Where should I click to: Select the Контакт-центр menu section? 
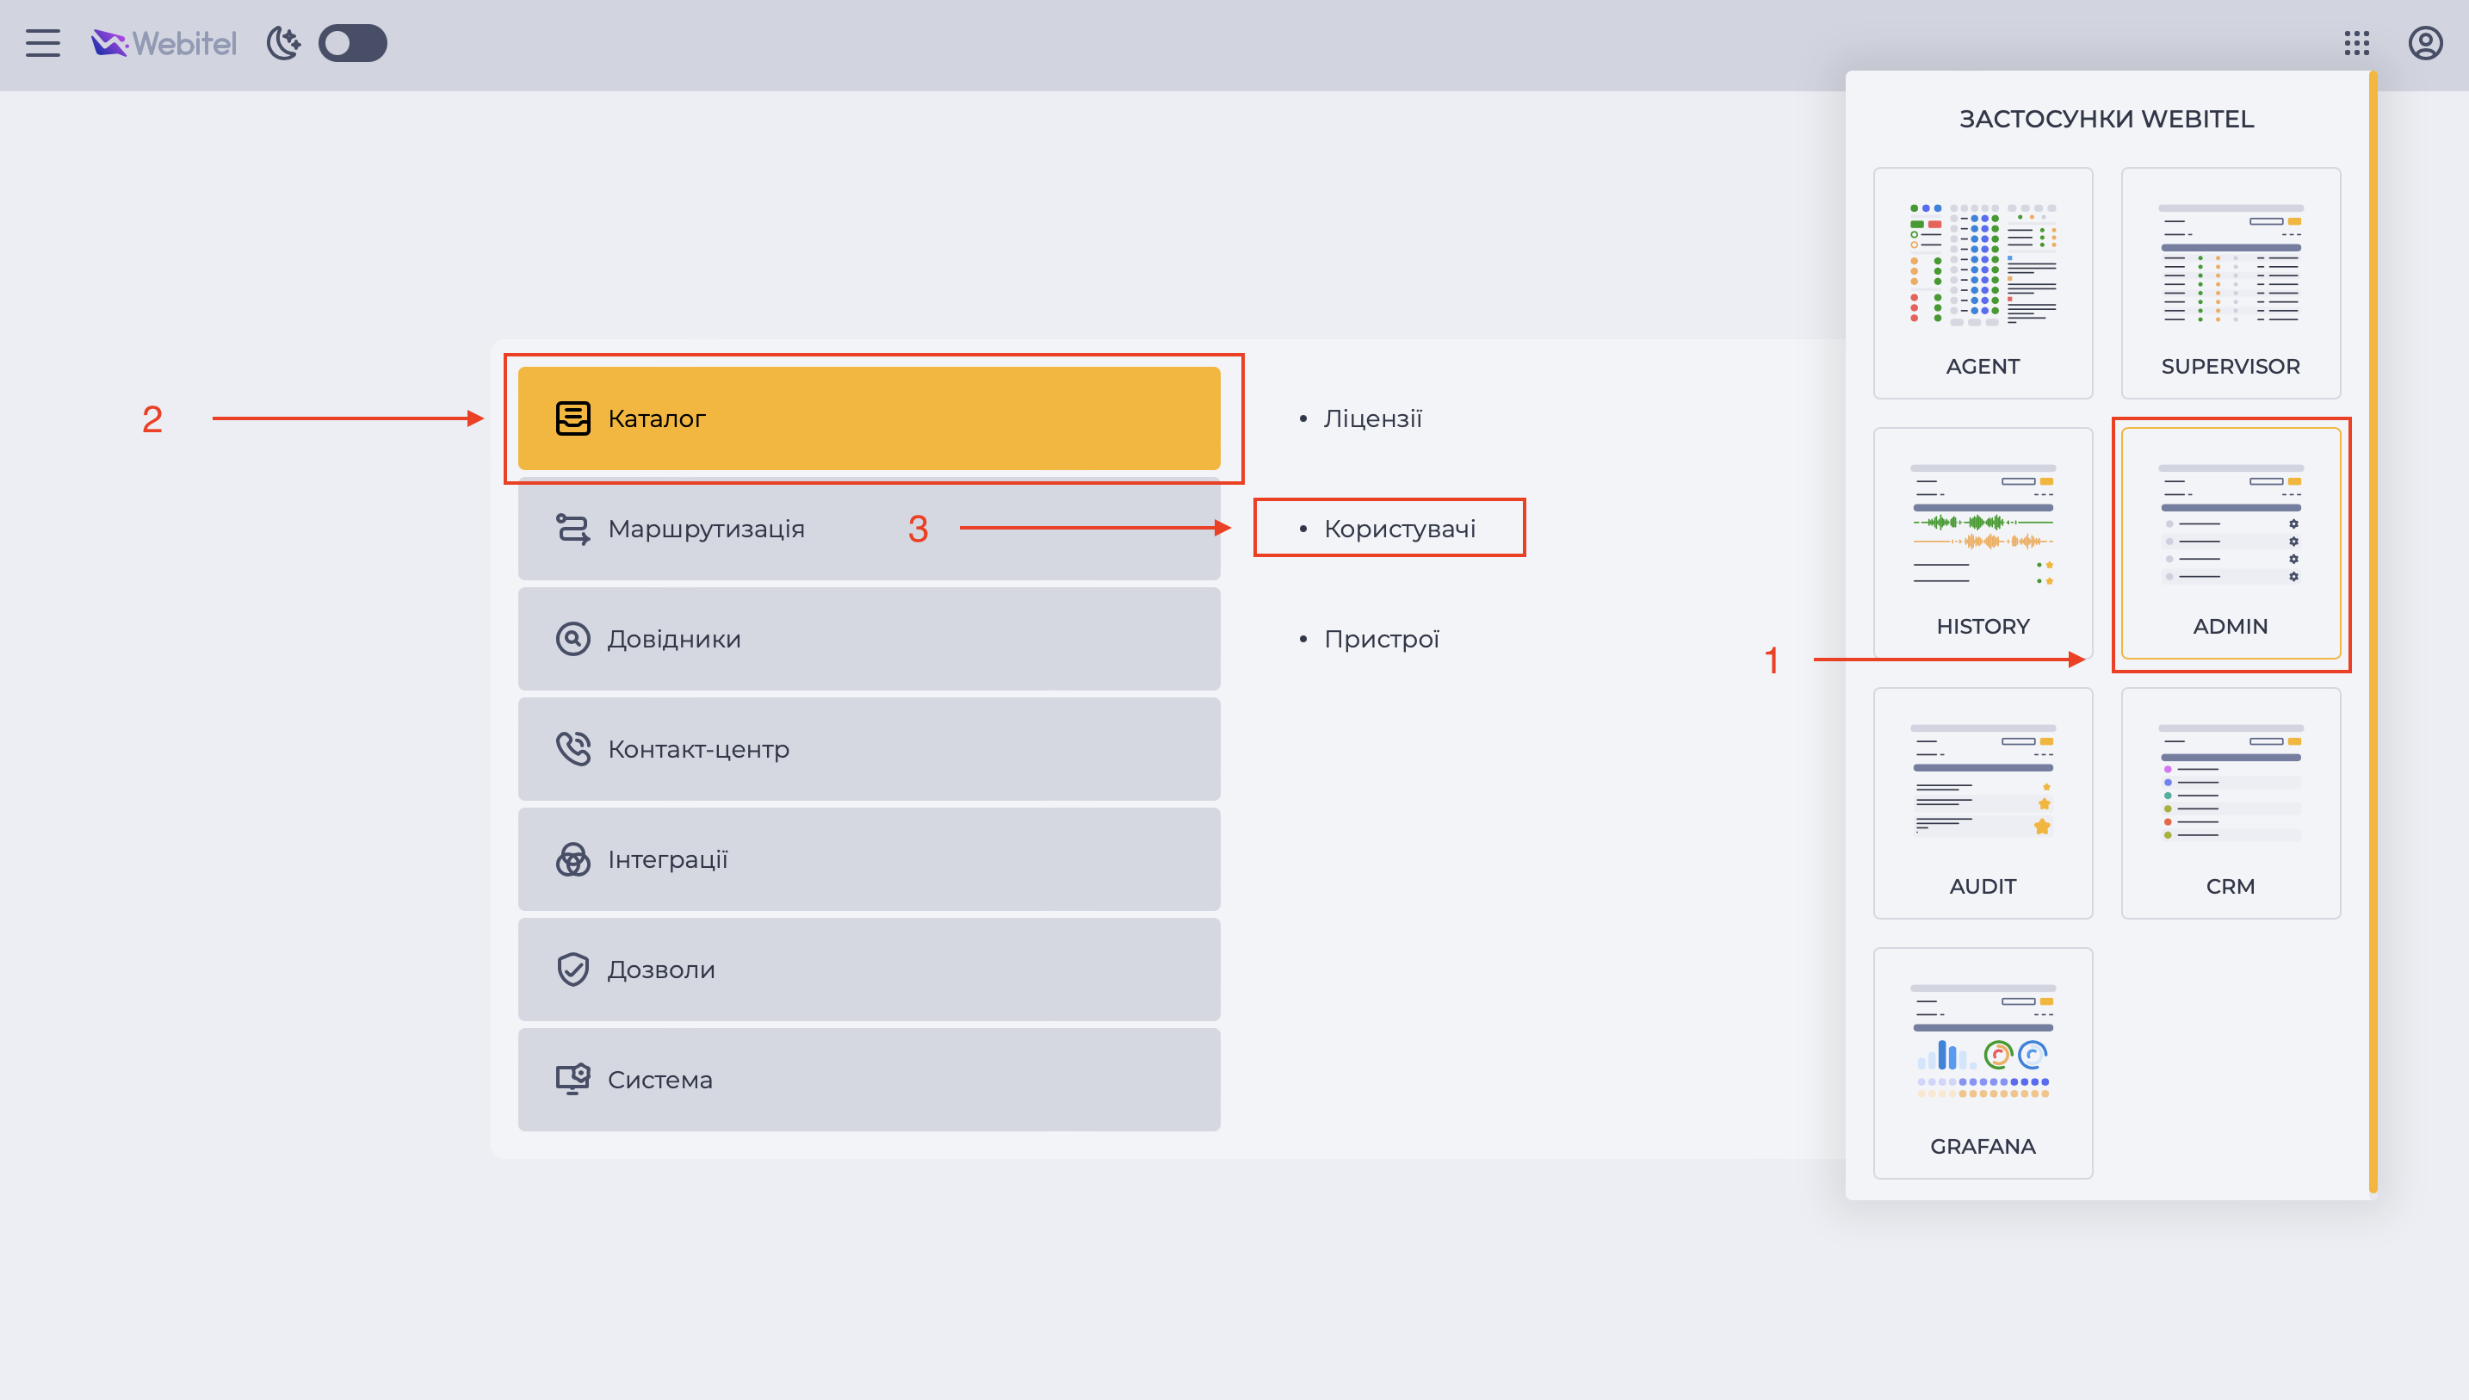point(869,749)
